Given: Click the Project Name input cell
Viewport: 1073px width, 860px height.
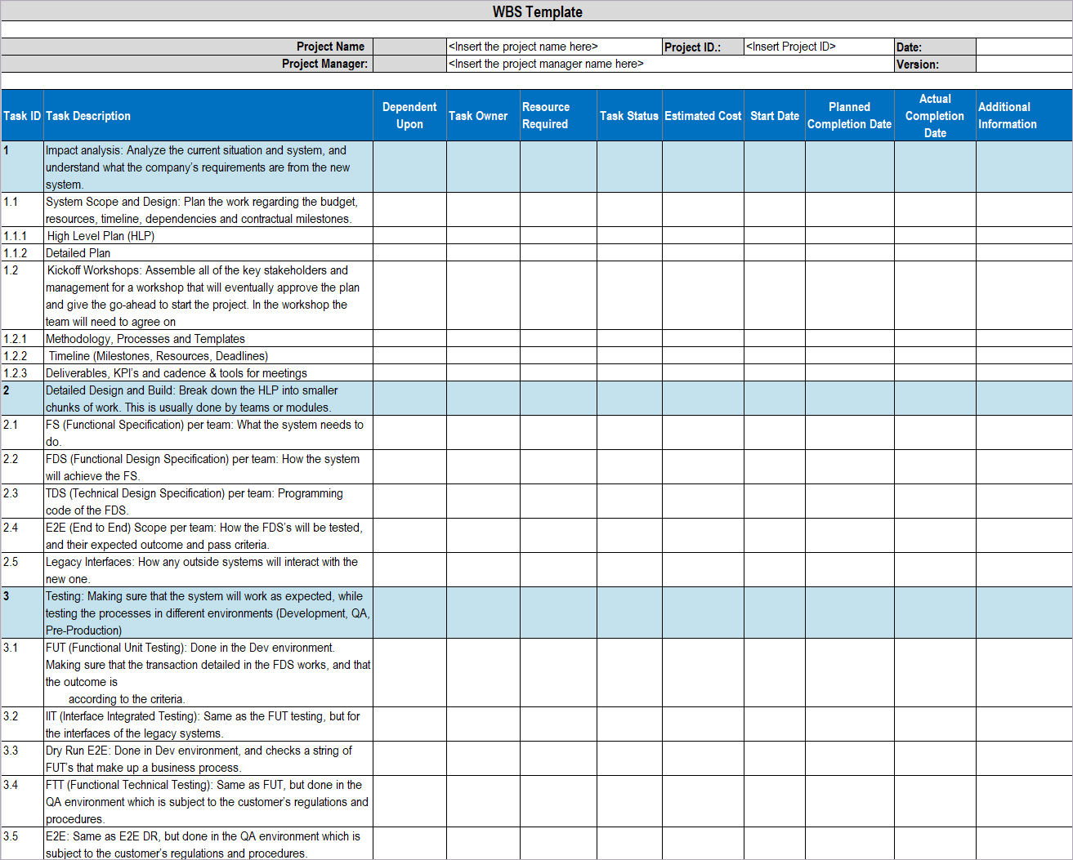Looking at the screenshot, I should [552, 47].
